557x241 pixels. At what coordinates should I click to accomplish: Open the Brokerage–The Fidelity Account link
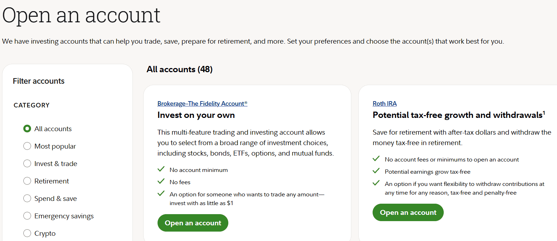click(x=202, y=103)
